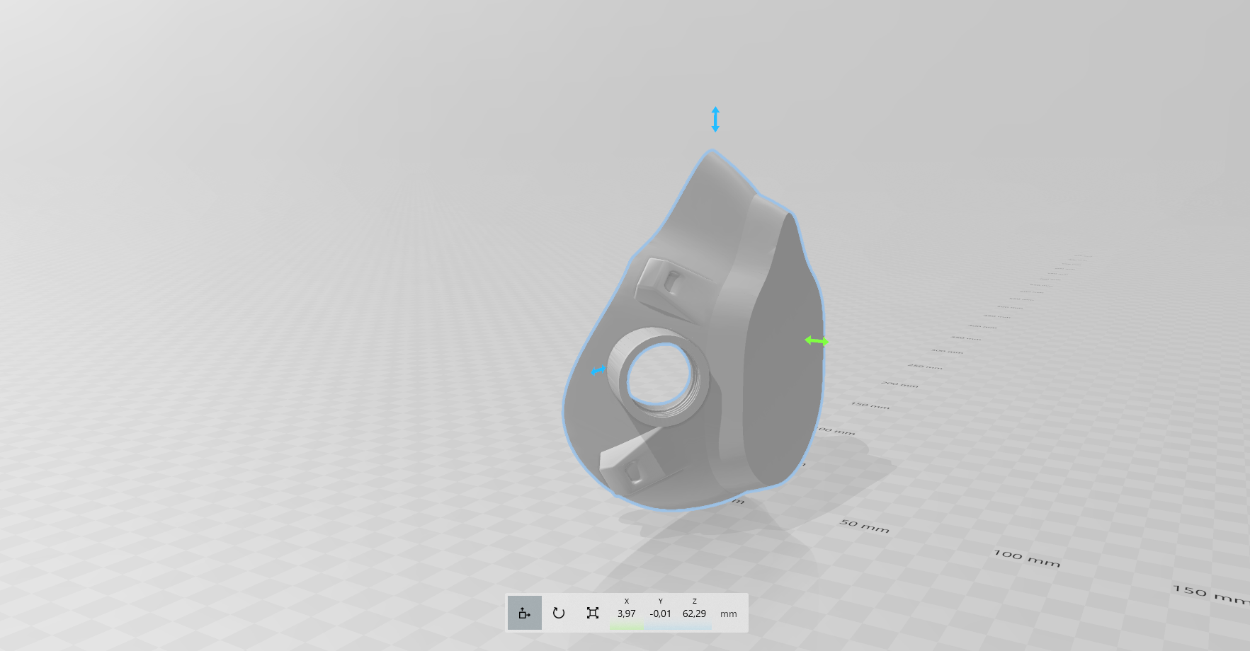Grab the green arrow handle beside the model

pyautogui.click(x=817, y=341)
